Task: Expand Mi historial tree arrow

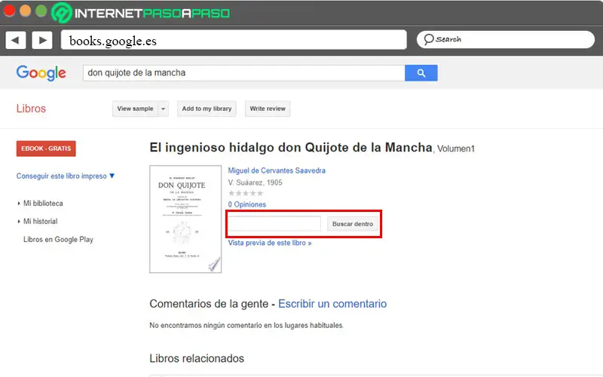Action: click(18, 221)
